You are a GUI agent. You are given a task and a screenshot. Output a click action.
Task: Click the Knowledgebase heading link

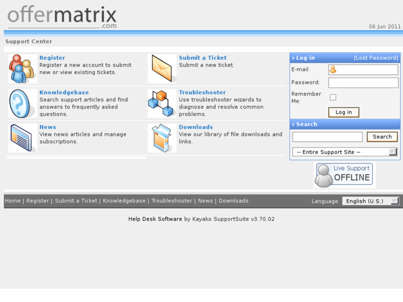(x=64, y=93)
